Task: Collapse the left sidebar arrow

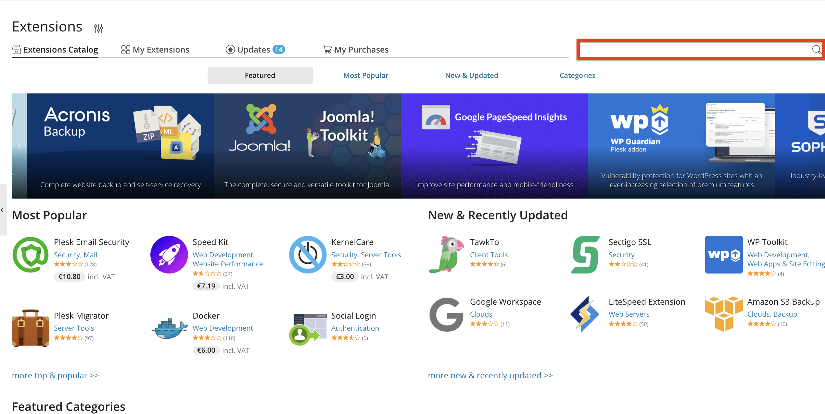Action: [2, 210]
